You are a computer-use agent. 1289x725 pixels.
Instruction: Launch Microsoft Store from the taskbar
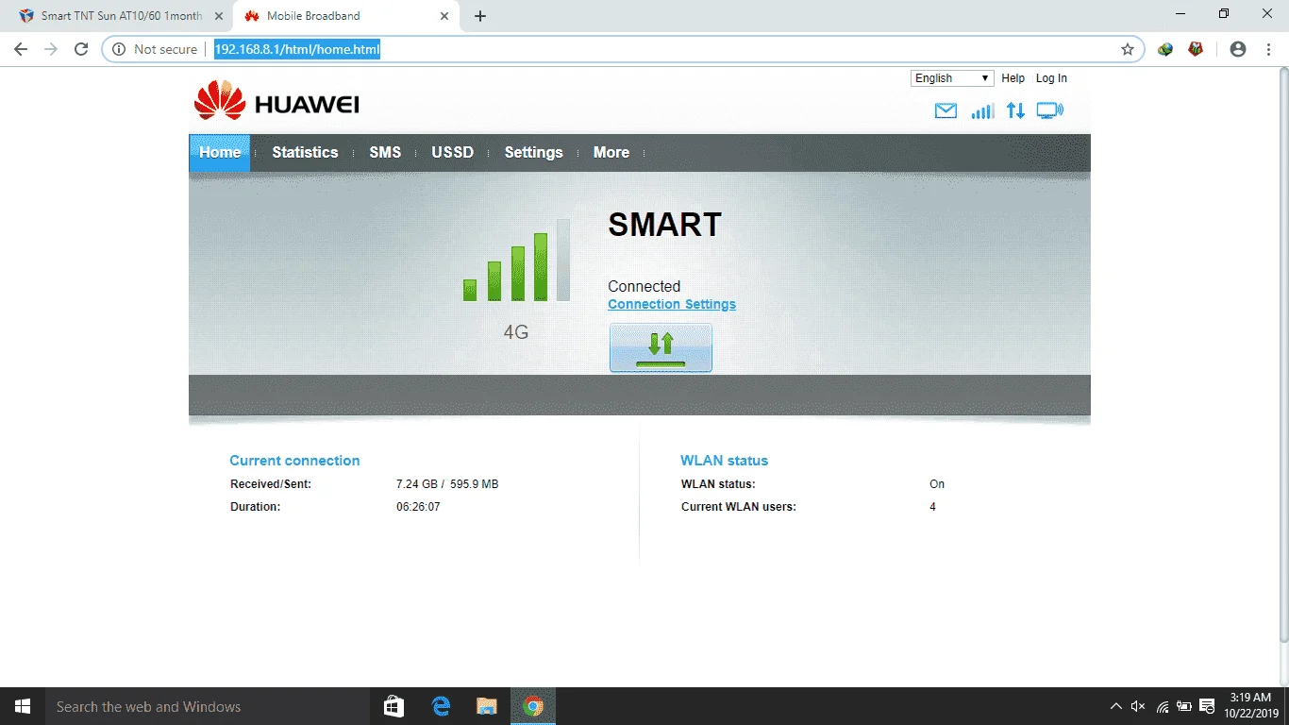pos(394,706)
